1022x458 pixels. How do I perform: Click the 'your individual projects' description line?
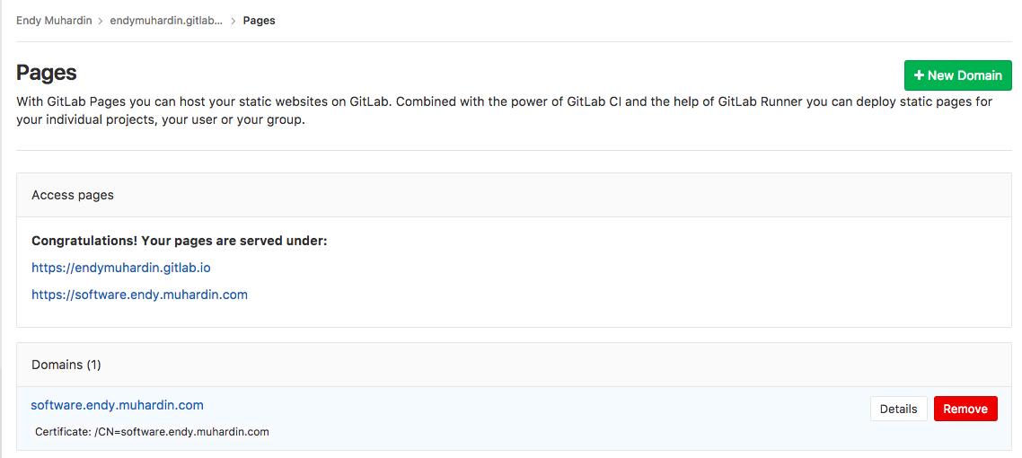point(161,121)
